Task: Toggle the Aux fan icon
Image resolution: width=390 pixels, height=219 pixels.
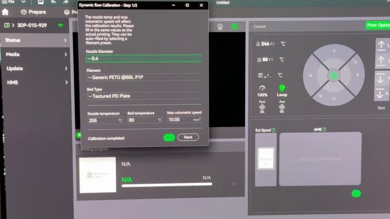Action: 282,107
